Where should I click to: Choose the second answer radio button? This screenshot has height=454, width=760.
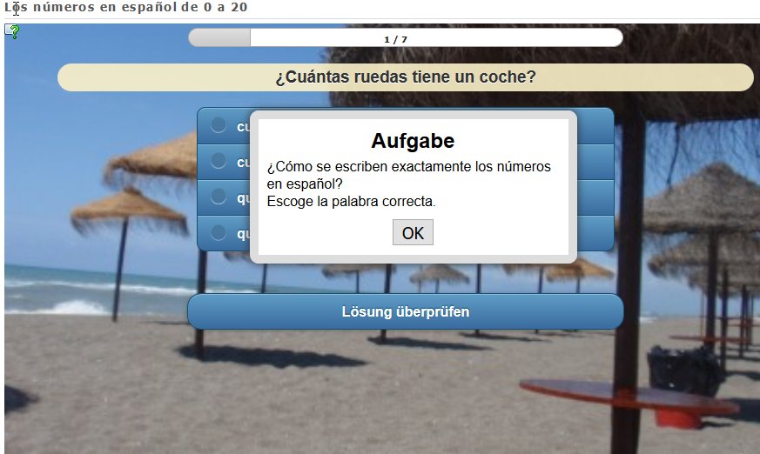click(219, 161)
